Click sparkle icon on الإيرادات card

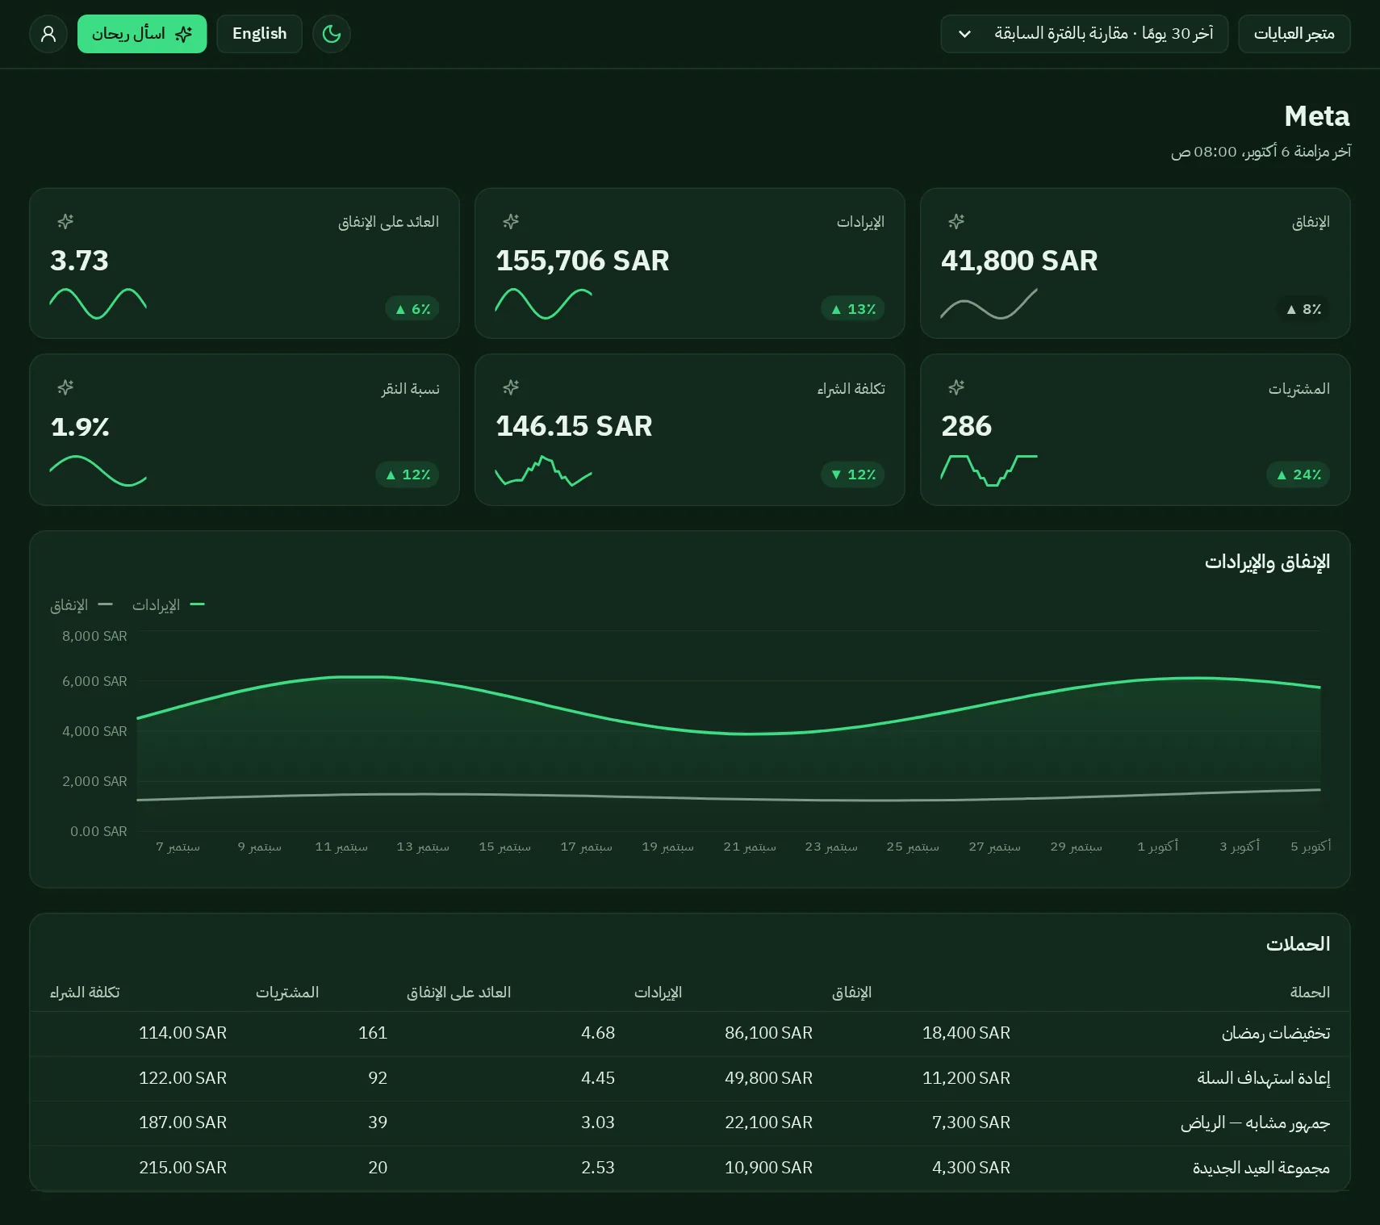click(511, 221)
